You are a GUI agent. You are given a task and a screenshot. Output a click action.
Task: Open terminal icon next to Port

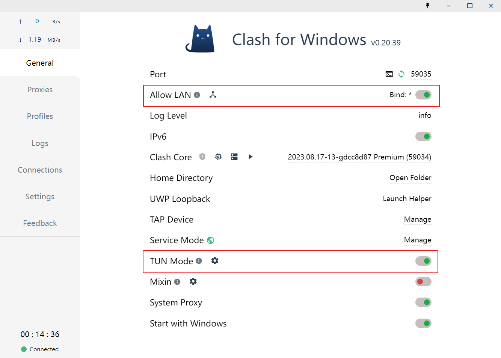tap(389, 74)
